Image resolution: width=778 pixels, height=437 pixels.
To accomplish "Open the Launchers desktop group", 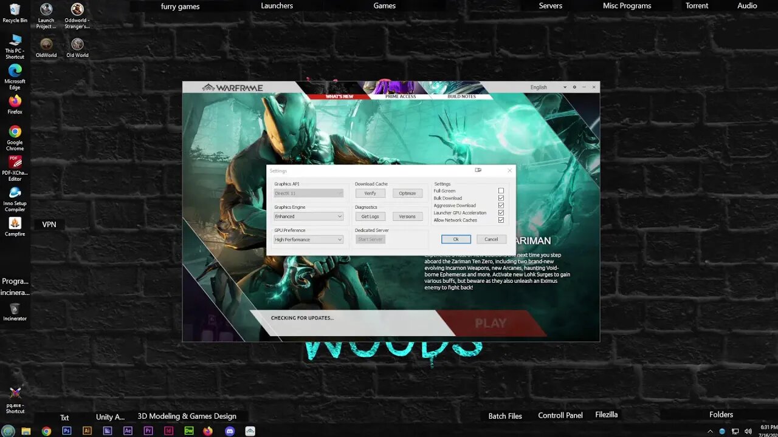I will coord(277,5).
